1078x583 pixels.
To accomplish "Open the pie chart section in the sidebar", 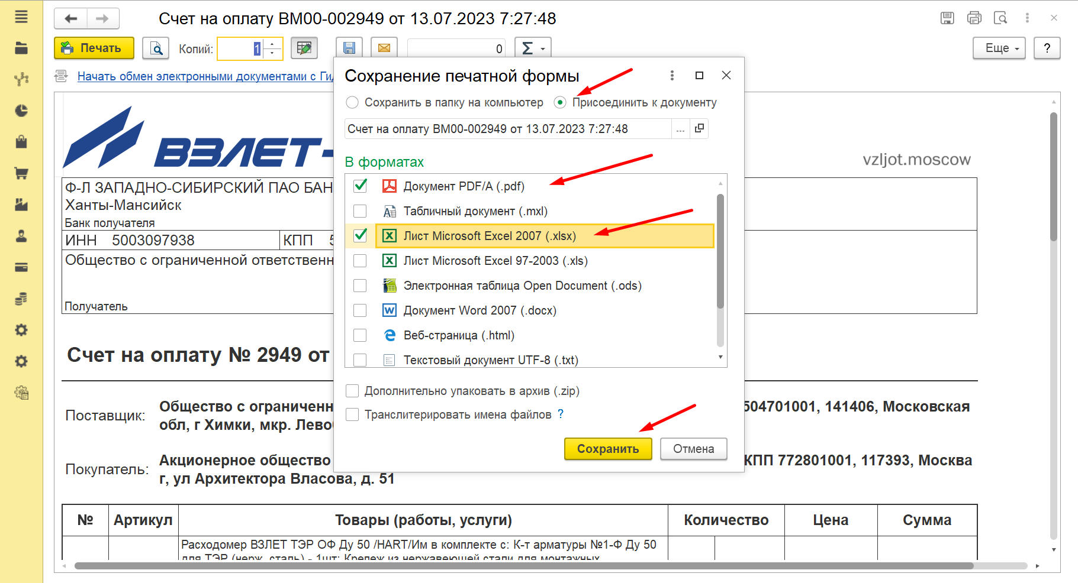I will (21, 111).
